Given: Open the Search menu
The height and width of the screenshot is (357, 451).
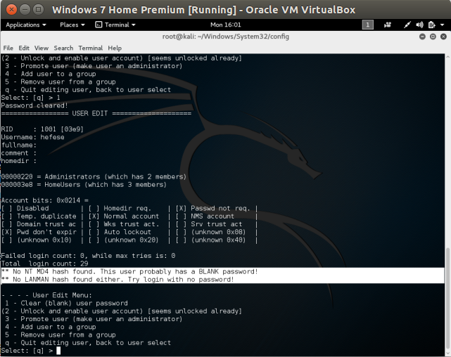Looking at the screenshot, I should tap(63, 48).
